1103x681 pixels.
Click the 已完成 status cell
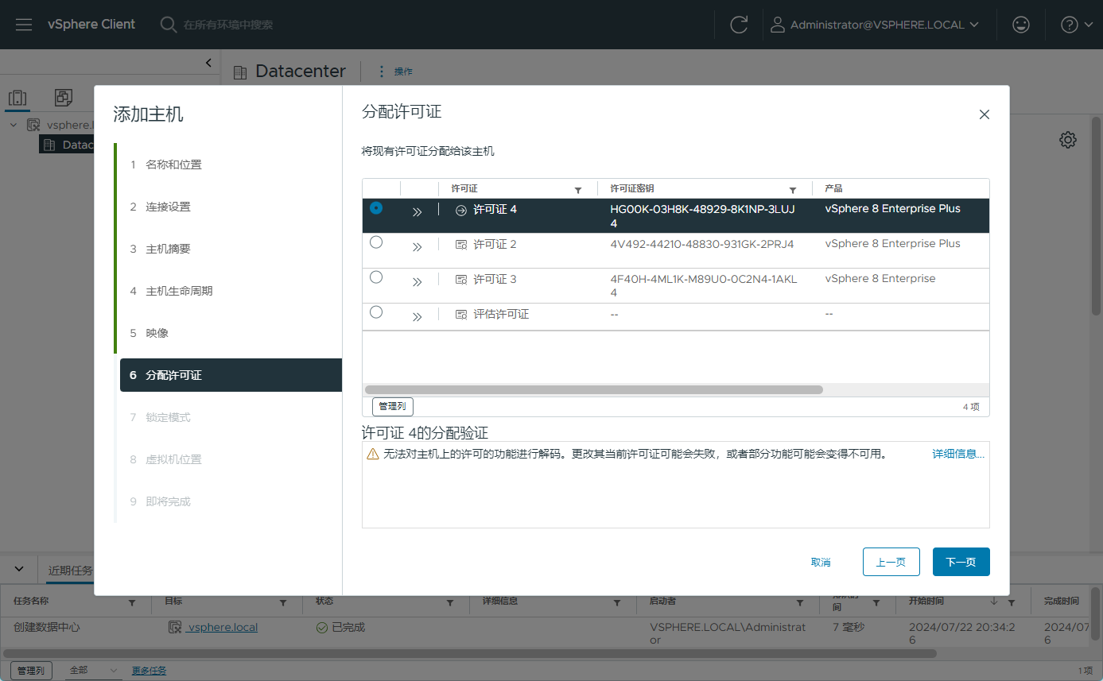click(340, 627)
